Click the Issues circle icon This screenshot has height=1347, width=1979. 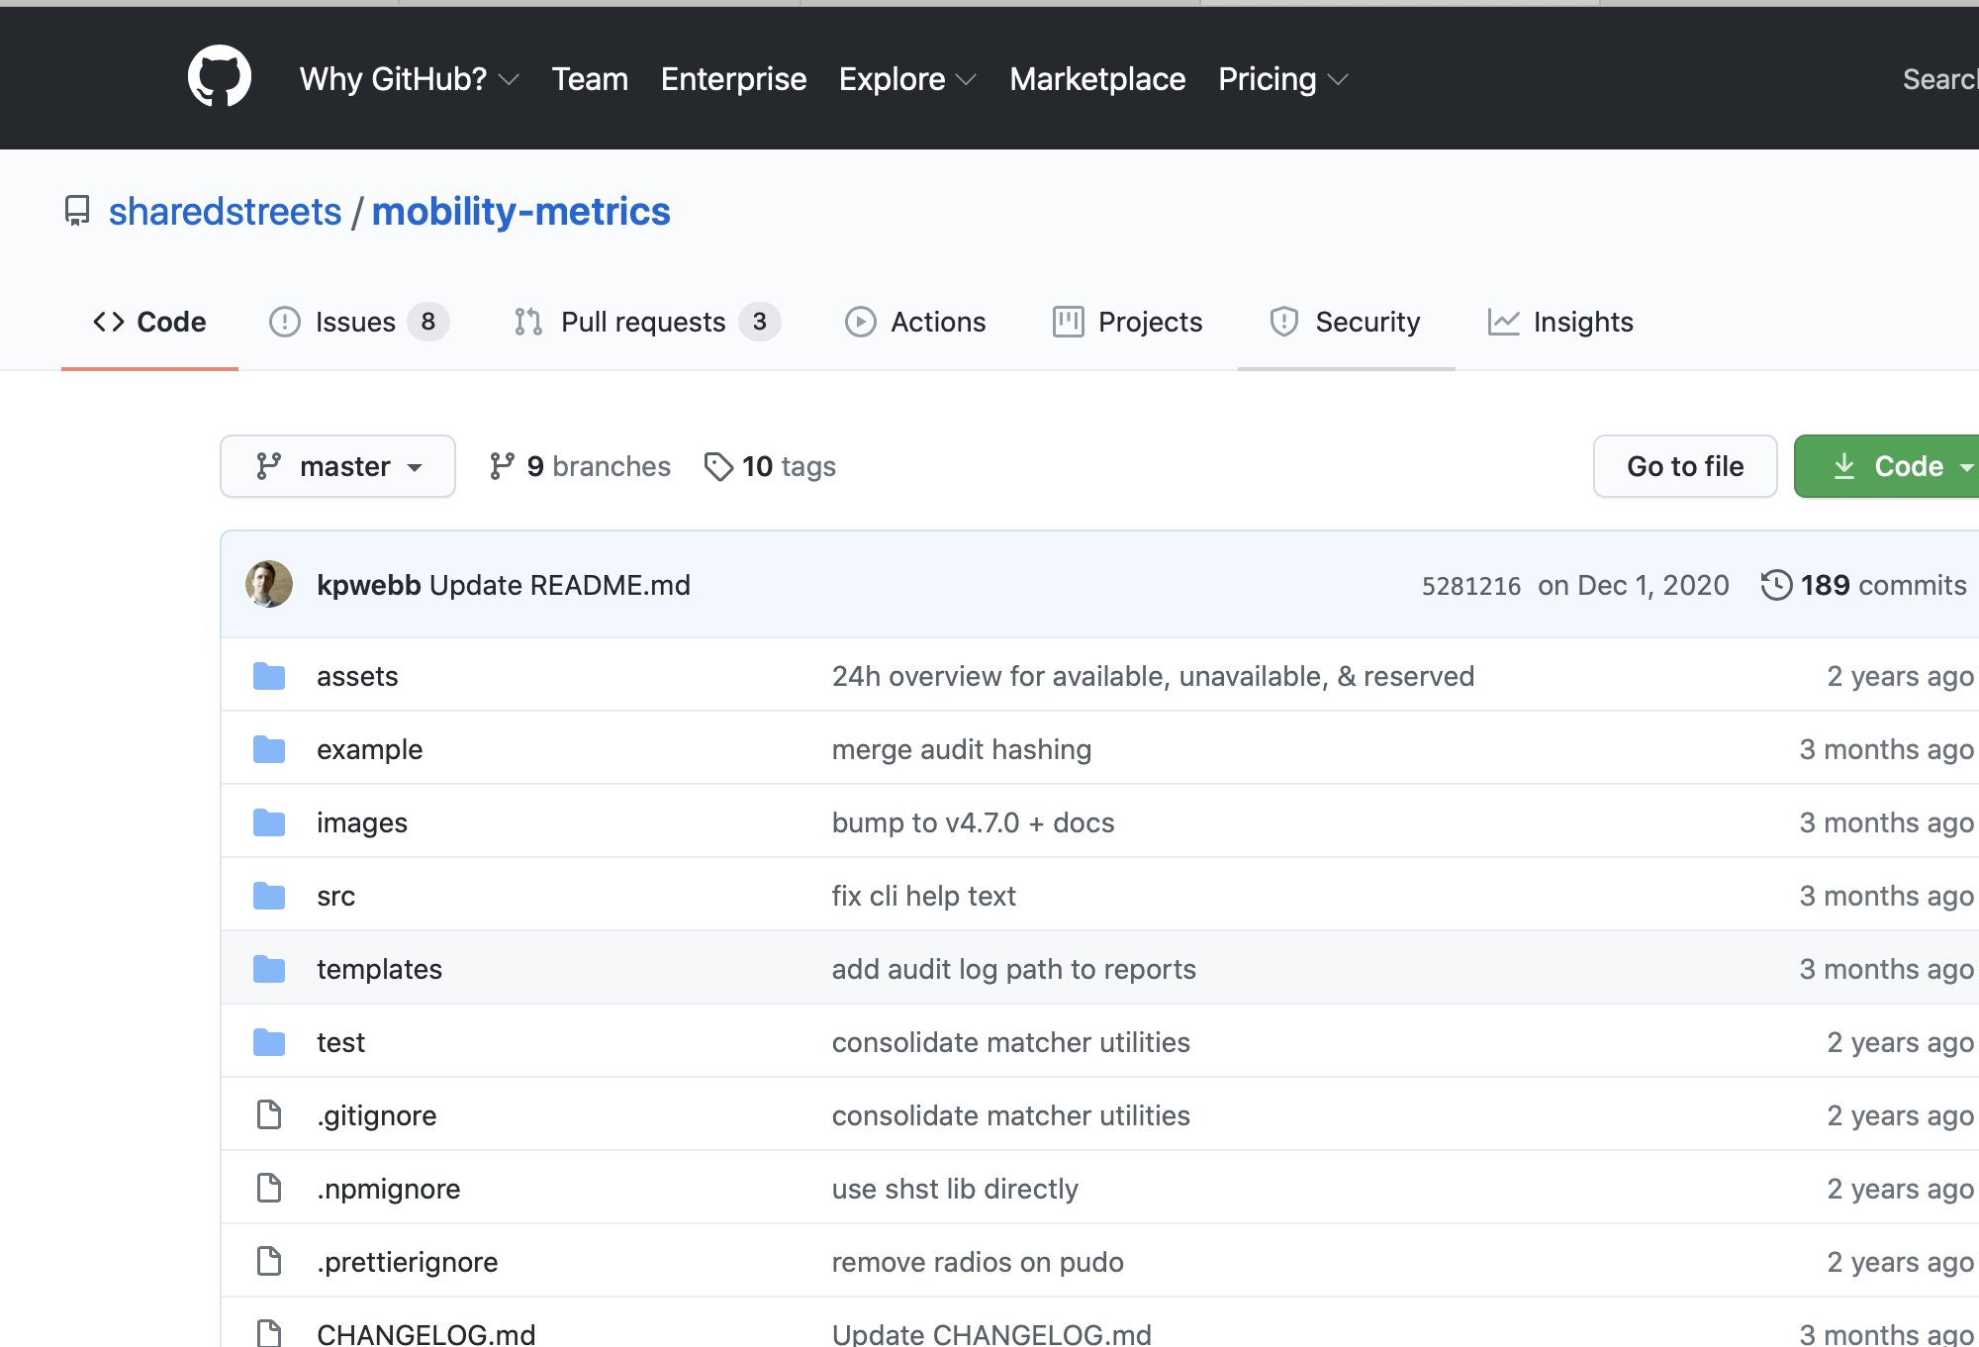click(285, 322)
